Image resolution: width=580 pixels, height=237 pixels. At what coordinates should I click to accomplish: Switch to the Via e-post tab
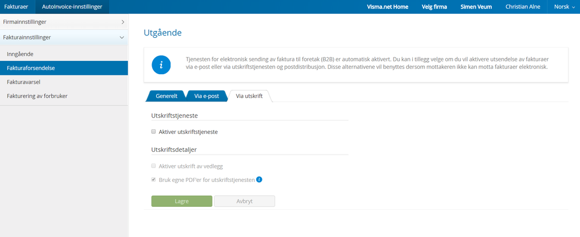pyautogui.click(x=206, y=96)
